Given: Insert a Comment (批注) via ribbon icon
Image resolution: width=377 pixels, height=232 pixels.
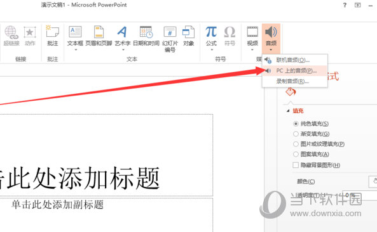Looking at the screenshot, I should 52,32.
